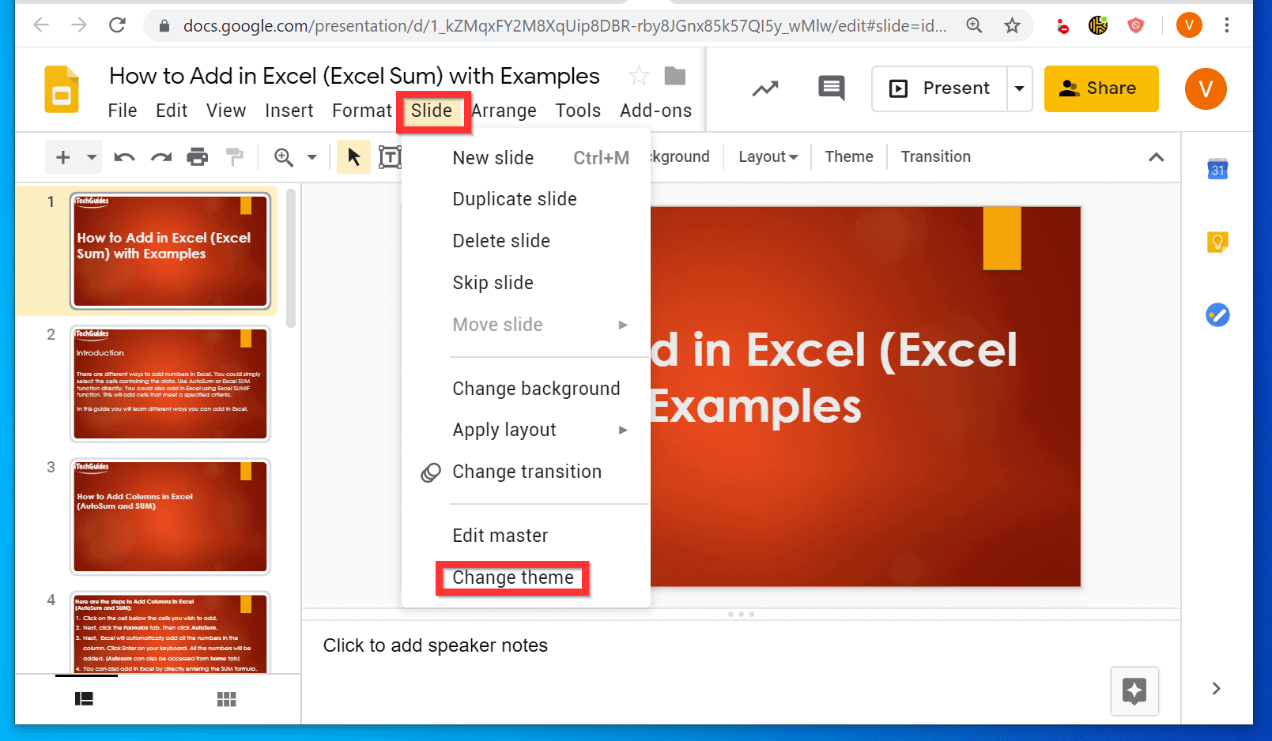1272x741 pixels.
Task: Star this presentation
Action: (639, 76)
